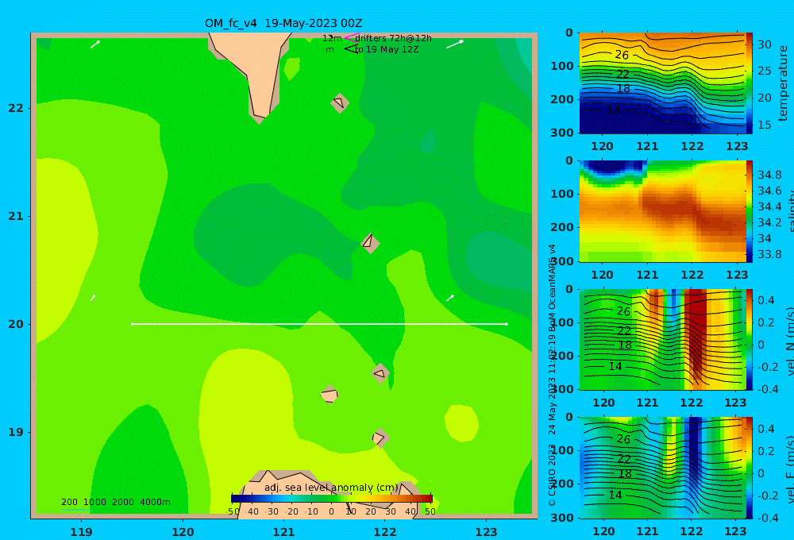Image resolution: width=794 pixels, height=540 pixels.
Task: Click the '18' contour label in vel. E panel
Action: (626, 473)
